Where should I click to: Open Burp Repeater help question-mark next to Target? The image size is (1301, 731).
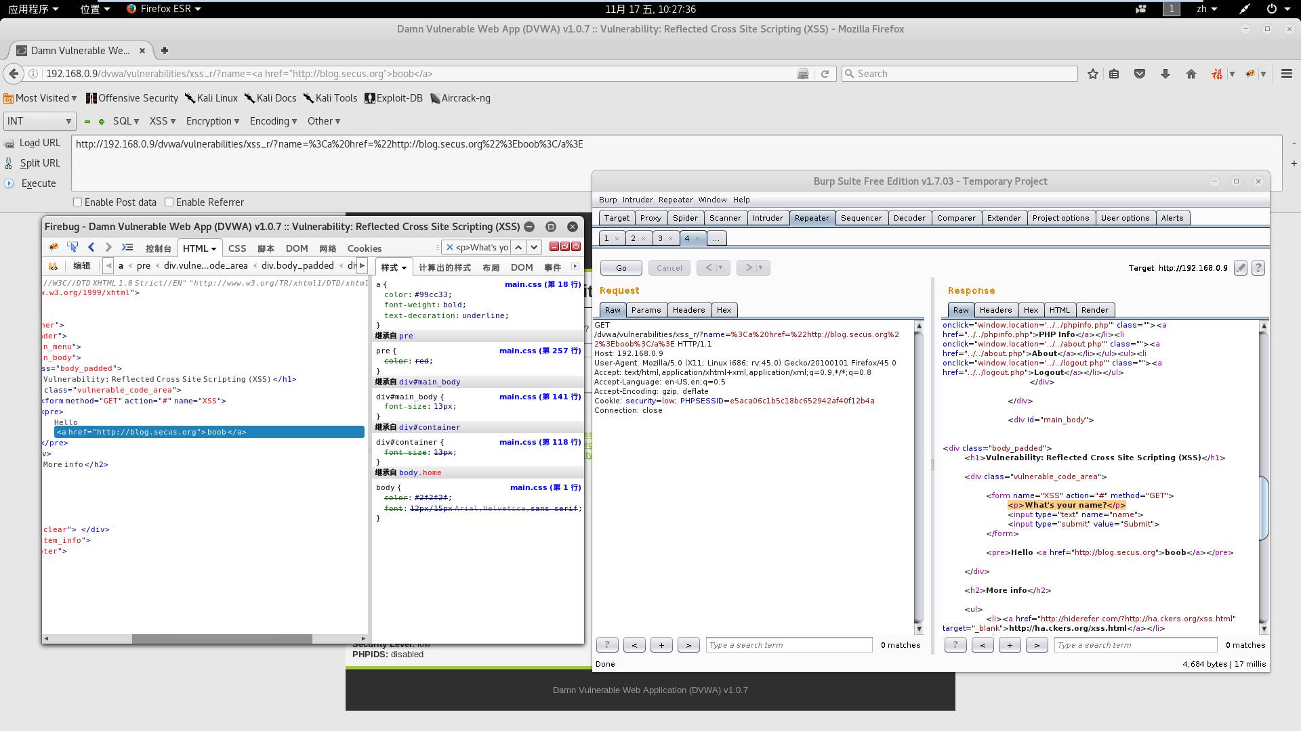[x=1258, y=268]
